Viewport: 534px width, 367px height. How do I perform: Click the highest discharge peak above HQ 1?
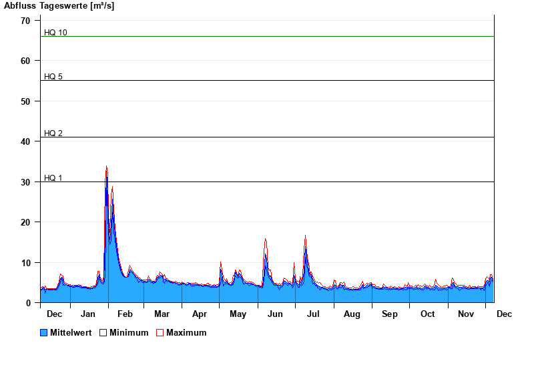(x=106, y=167)
